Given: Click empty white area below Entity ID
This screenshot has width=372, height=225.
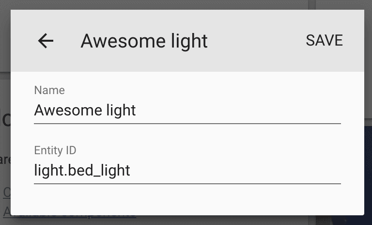Looking at the screenshot, I should (187, 200).
